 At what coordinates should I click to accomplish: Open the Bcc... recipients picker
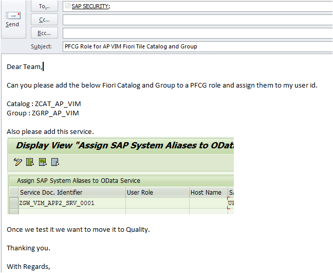[x=44, y=33]
